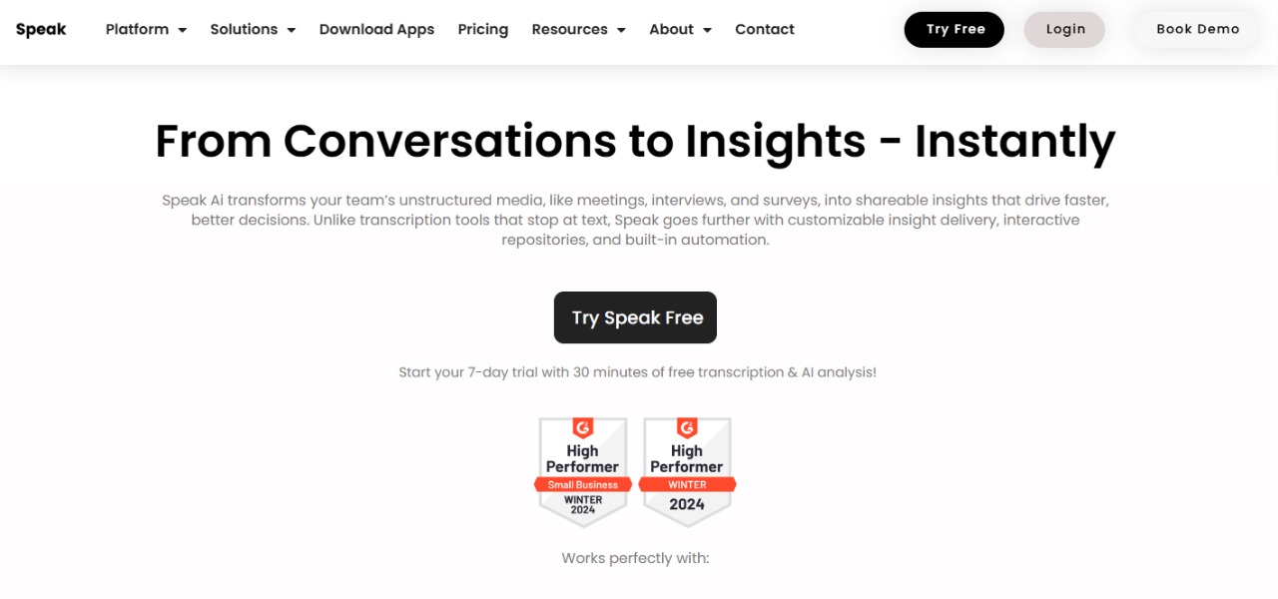The height and width of the screenshot is (599, 1278).
Task: Open the About dropdown arrow
Action: [x=707, y=30]
